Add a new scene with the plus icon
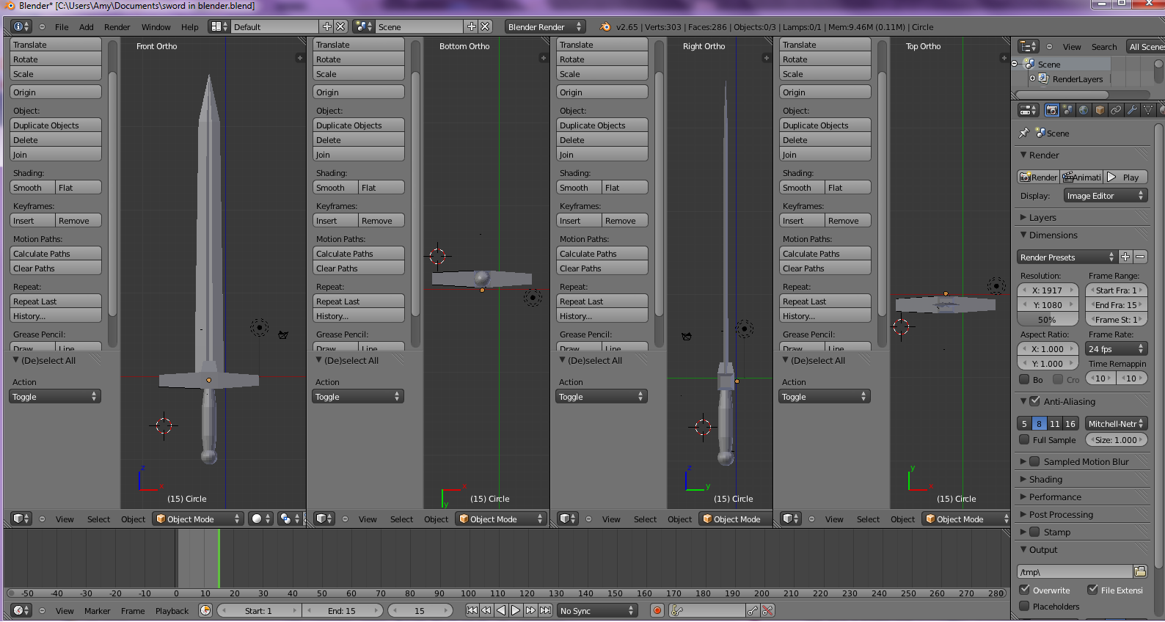Viewport: 1165px width, 622px height. pyautogui.click(x=472, y=26)
